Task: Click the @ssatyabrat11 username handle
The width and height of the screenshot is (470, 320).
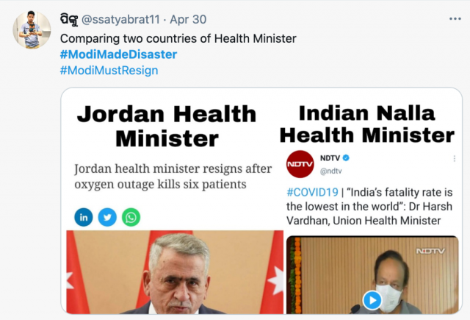Action: [120, 20]
